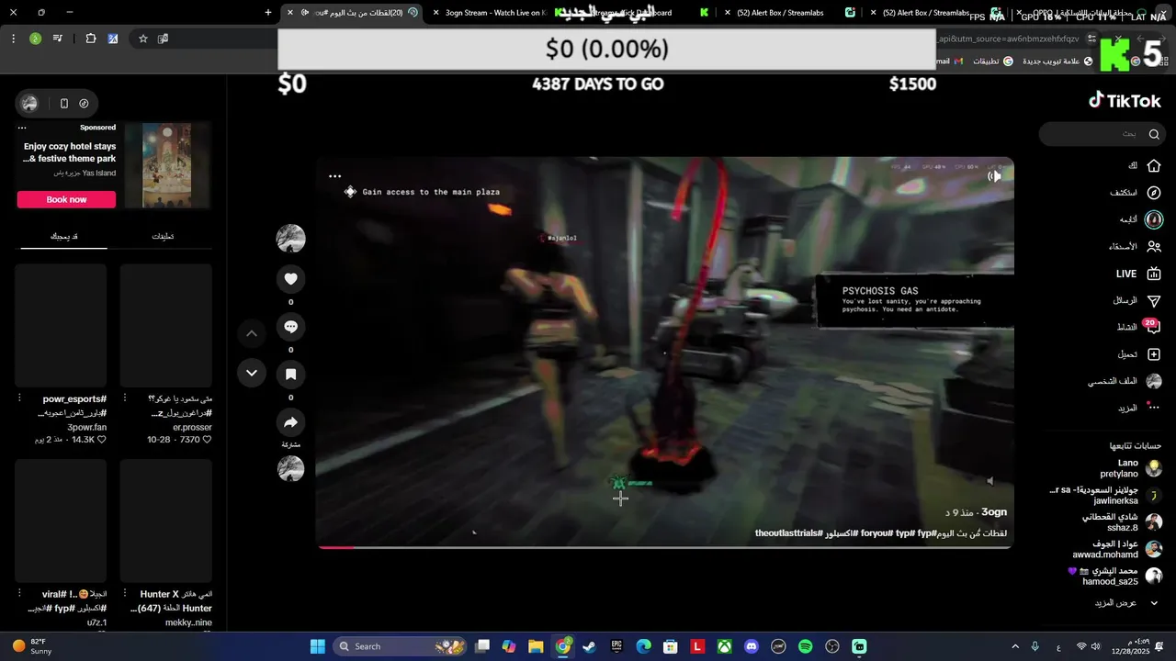Open Discord from the taskbar

pyautogui.click(x=752, y=646)
